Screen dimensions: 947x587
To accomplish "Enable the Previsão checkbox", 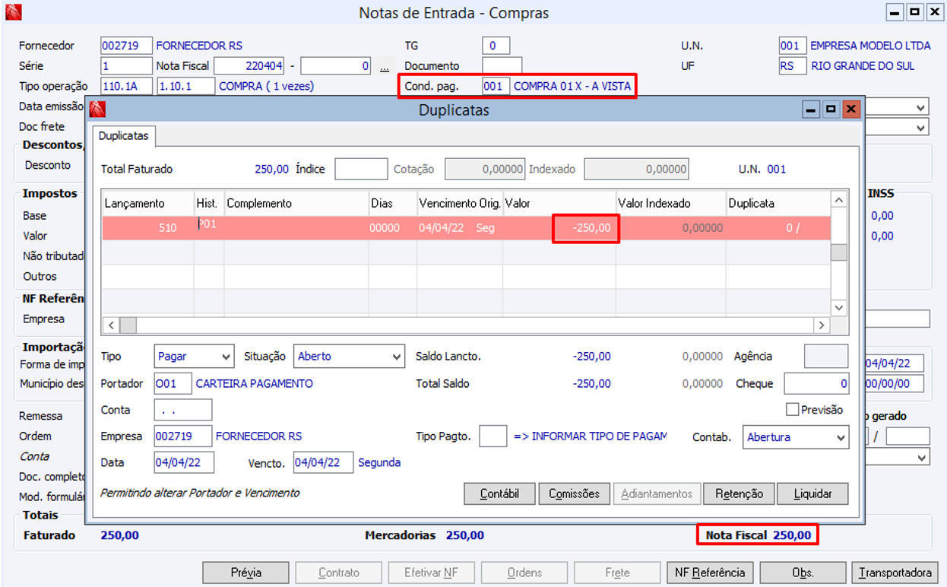I will point(793,410).
